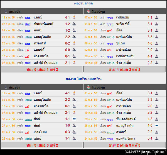Click league icon in Liverpool's 09 พ.ย. ฟูแล่ม row
Screen dimensions: 167x155
(156, 43)
